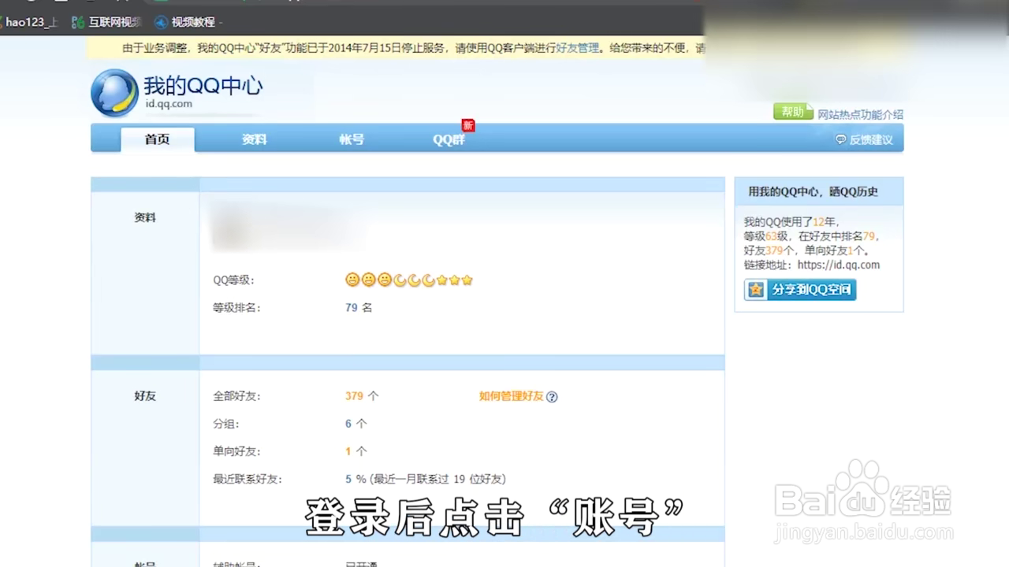Click the 等级排名 label

(x=236, y=307)
